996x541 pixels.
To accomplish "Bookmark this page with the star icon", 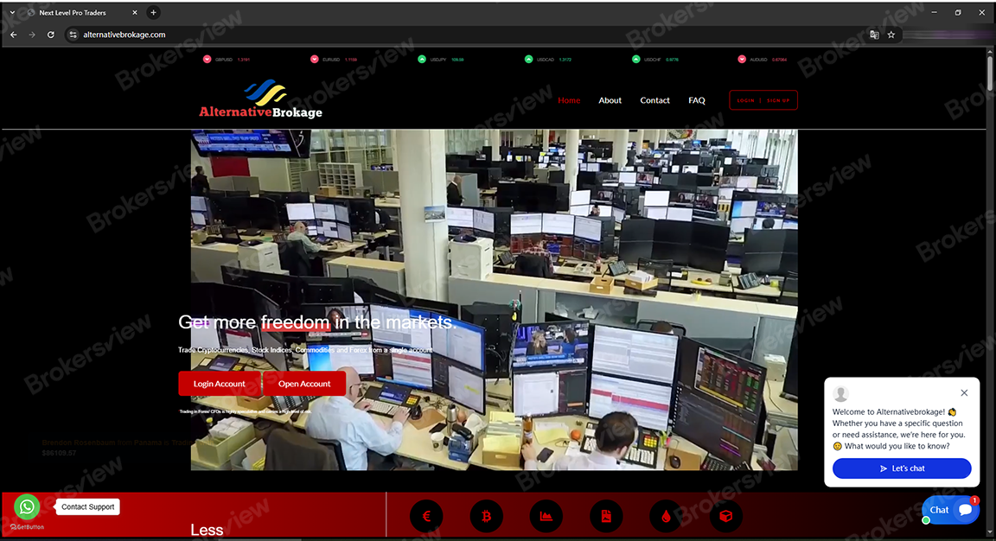I will (x=891, y=35).
